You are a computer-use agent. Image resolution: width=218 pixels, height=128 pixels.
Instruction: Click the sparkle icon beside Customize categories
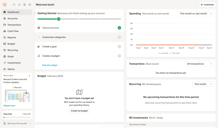pos(39,37)
